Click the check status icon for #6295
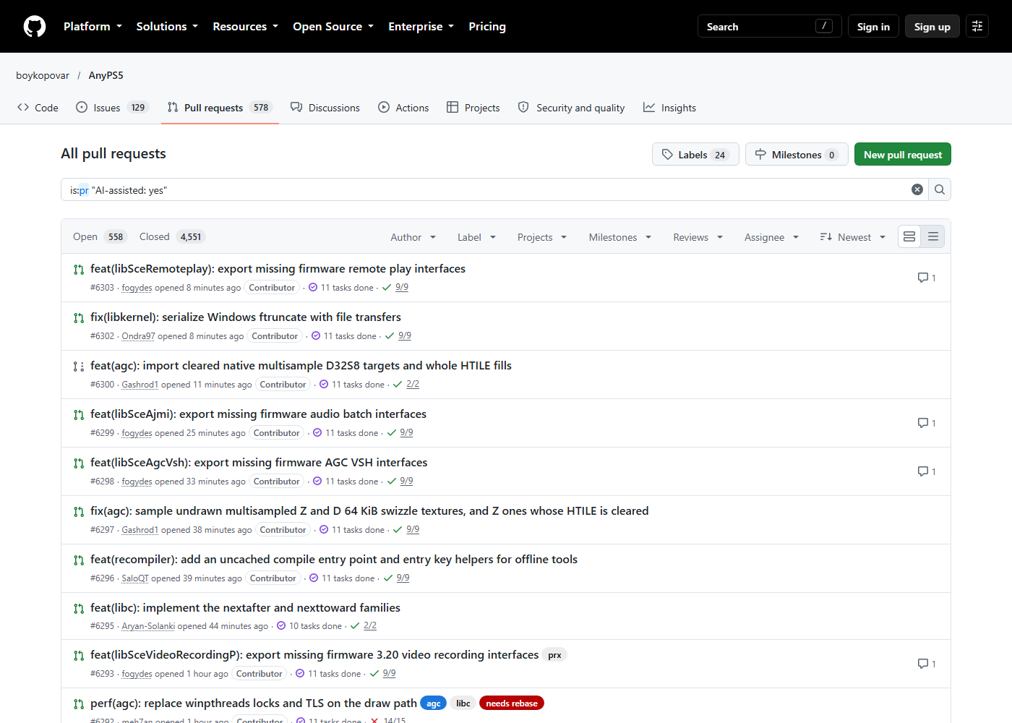 355,626
